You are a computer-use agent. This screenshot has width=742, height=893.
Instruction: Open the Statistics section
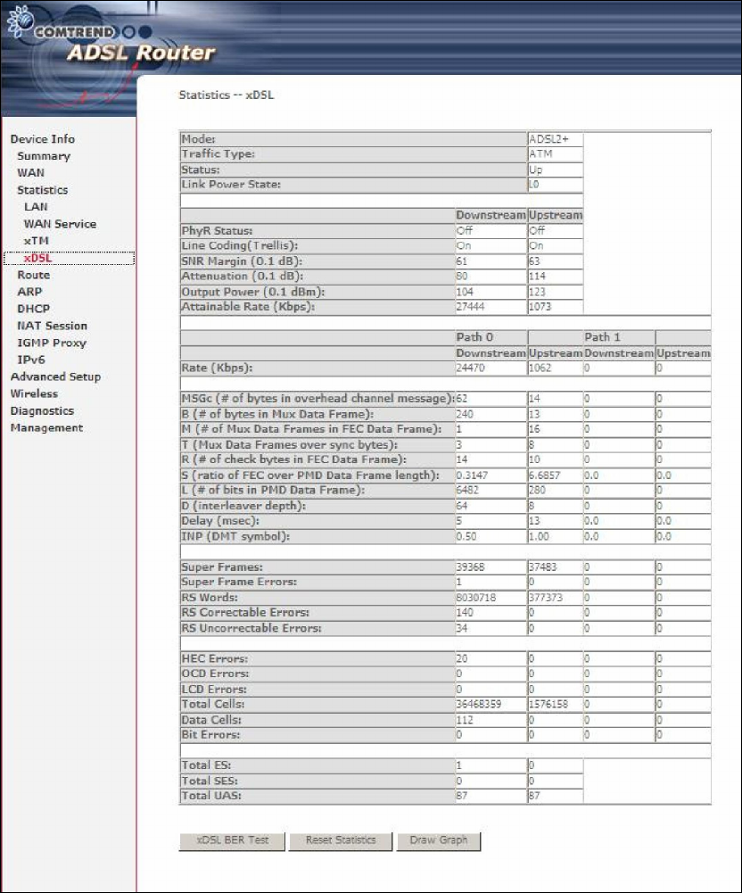pos(42,190)
